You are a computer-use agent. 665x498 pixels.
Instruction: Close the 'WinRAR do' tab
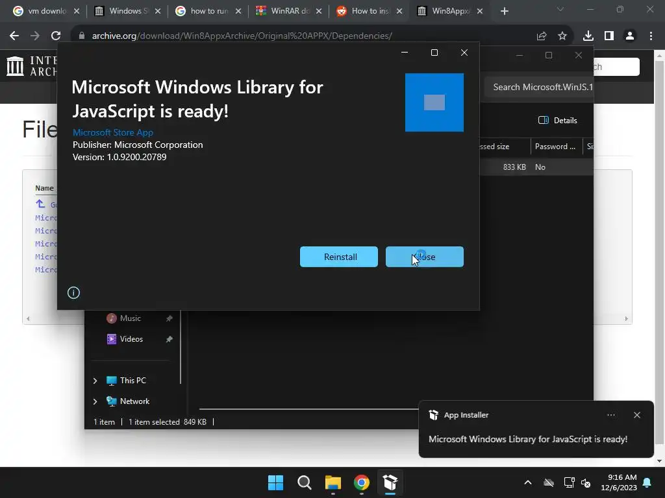pyautogui.click(x=319, y=11)
